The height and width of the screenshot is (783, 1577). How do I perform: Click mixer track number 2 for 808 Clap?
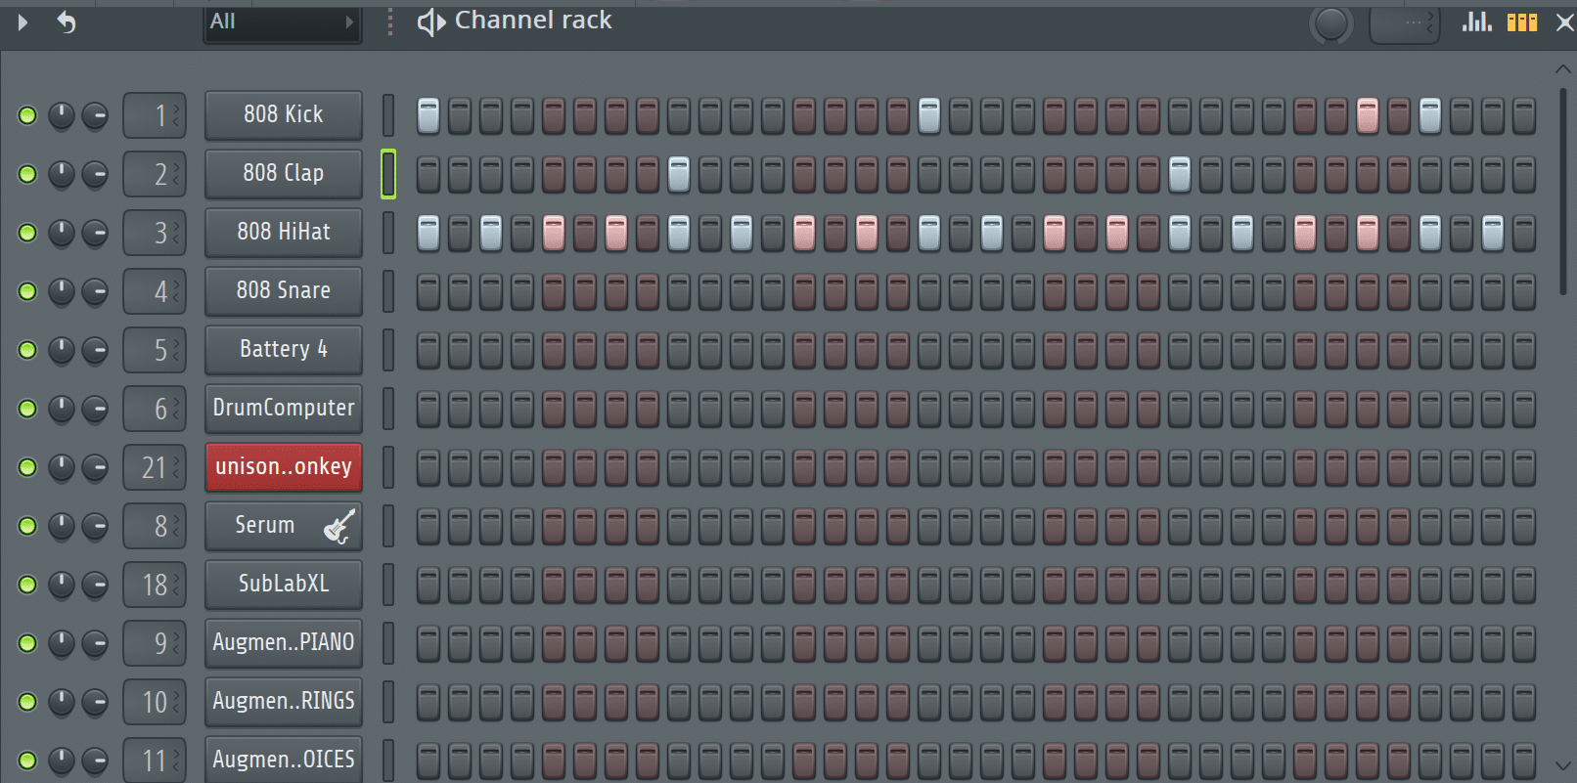pyautogui.click(x=155, y=174)
